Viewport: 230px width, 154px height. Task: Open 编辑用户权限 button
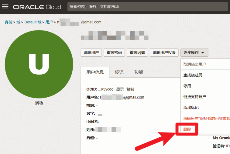(164, 53)
